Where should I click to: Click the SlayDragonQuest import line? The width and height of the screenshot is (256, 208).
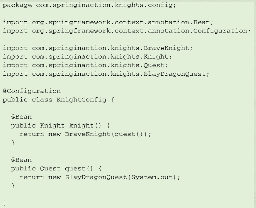tap(106, 74)
